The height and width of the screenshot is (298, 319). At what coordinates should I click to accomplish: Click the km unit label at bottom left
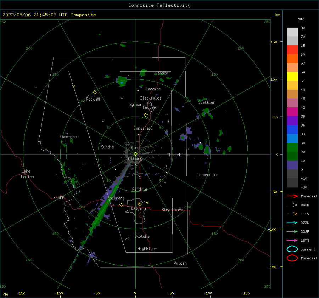5,294
